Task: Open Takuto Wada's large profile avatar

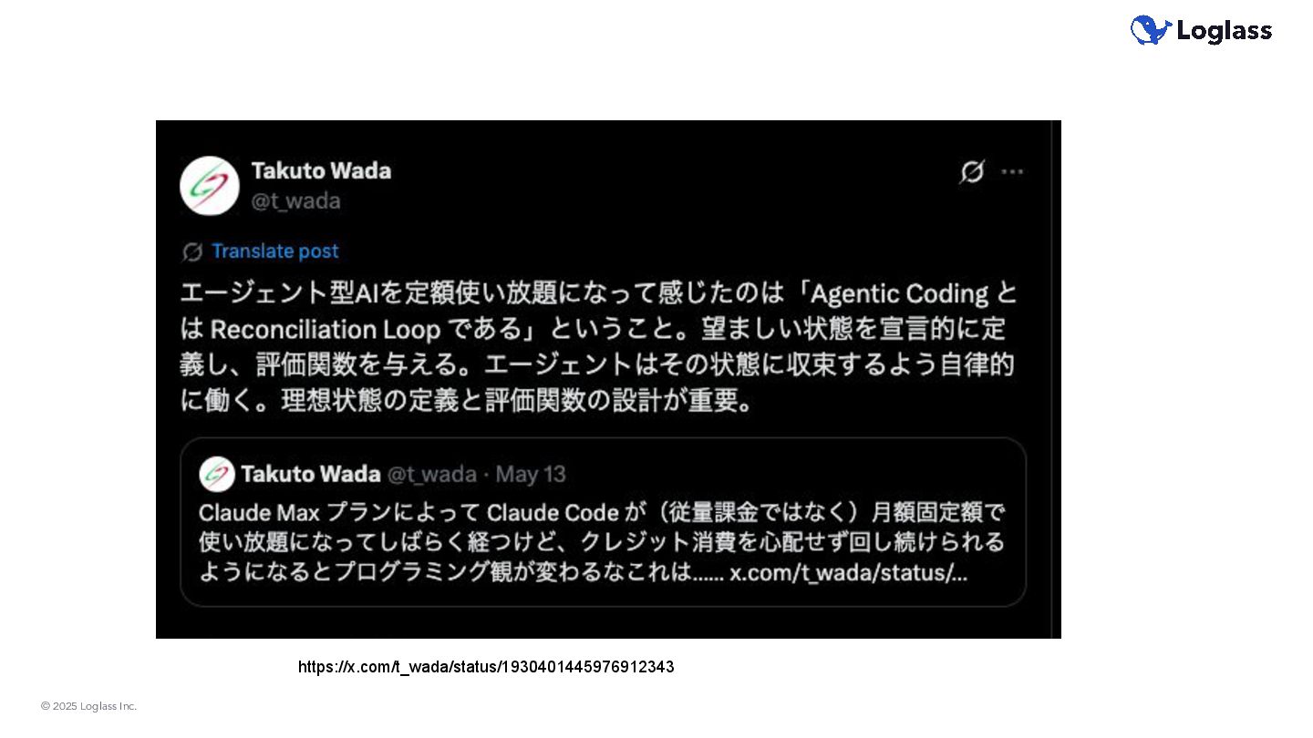Action: coord(210,186)
